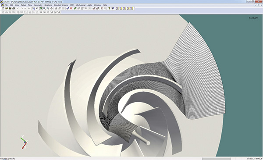Open the Geometry menu
The height and width of the screenshot is (160, 263).
click(x=38, y=5)
